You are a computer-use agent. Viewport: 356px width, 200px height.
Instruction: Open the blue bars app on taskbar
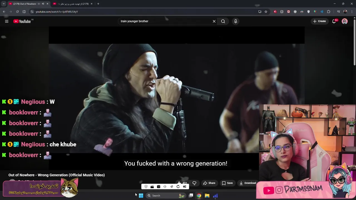tap(215, 196)
